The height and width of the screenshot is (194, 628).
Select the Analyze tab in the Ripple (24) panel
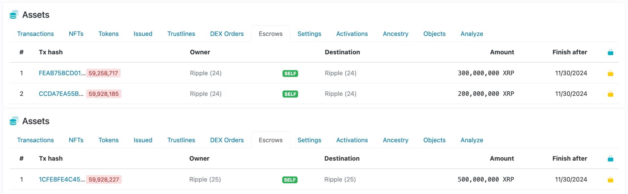tap(472, 34)
